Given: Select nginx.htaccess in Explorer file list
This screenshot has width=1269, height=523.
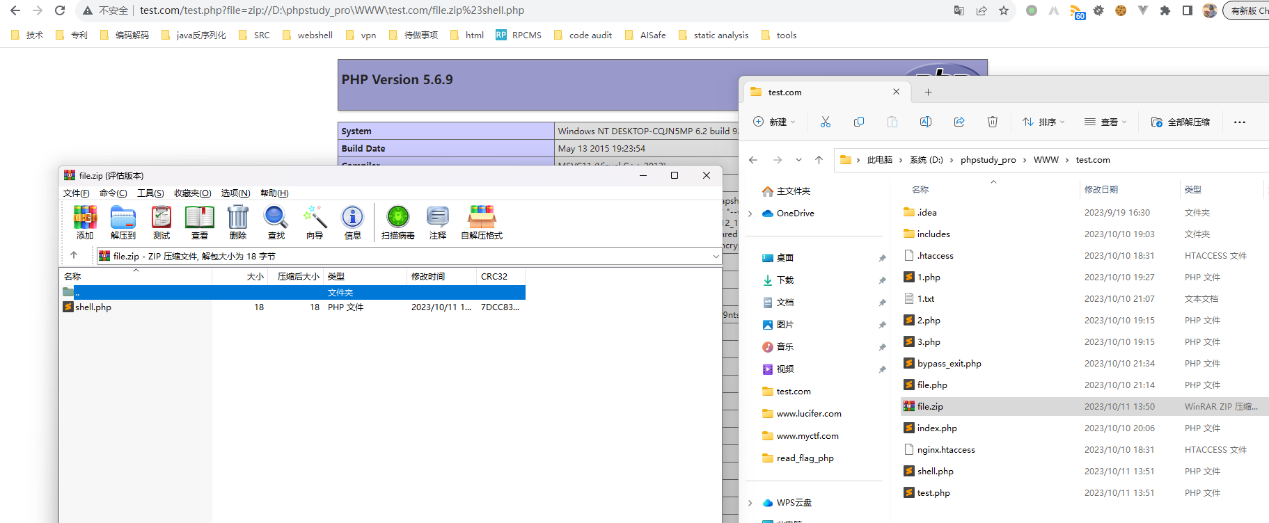Looking at the screenshot, I should [1085, 450].
